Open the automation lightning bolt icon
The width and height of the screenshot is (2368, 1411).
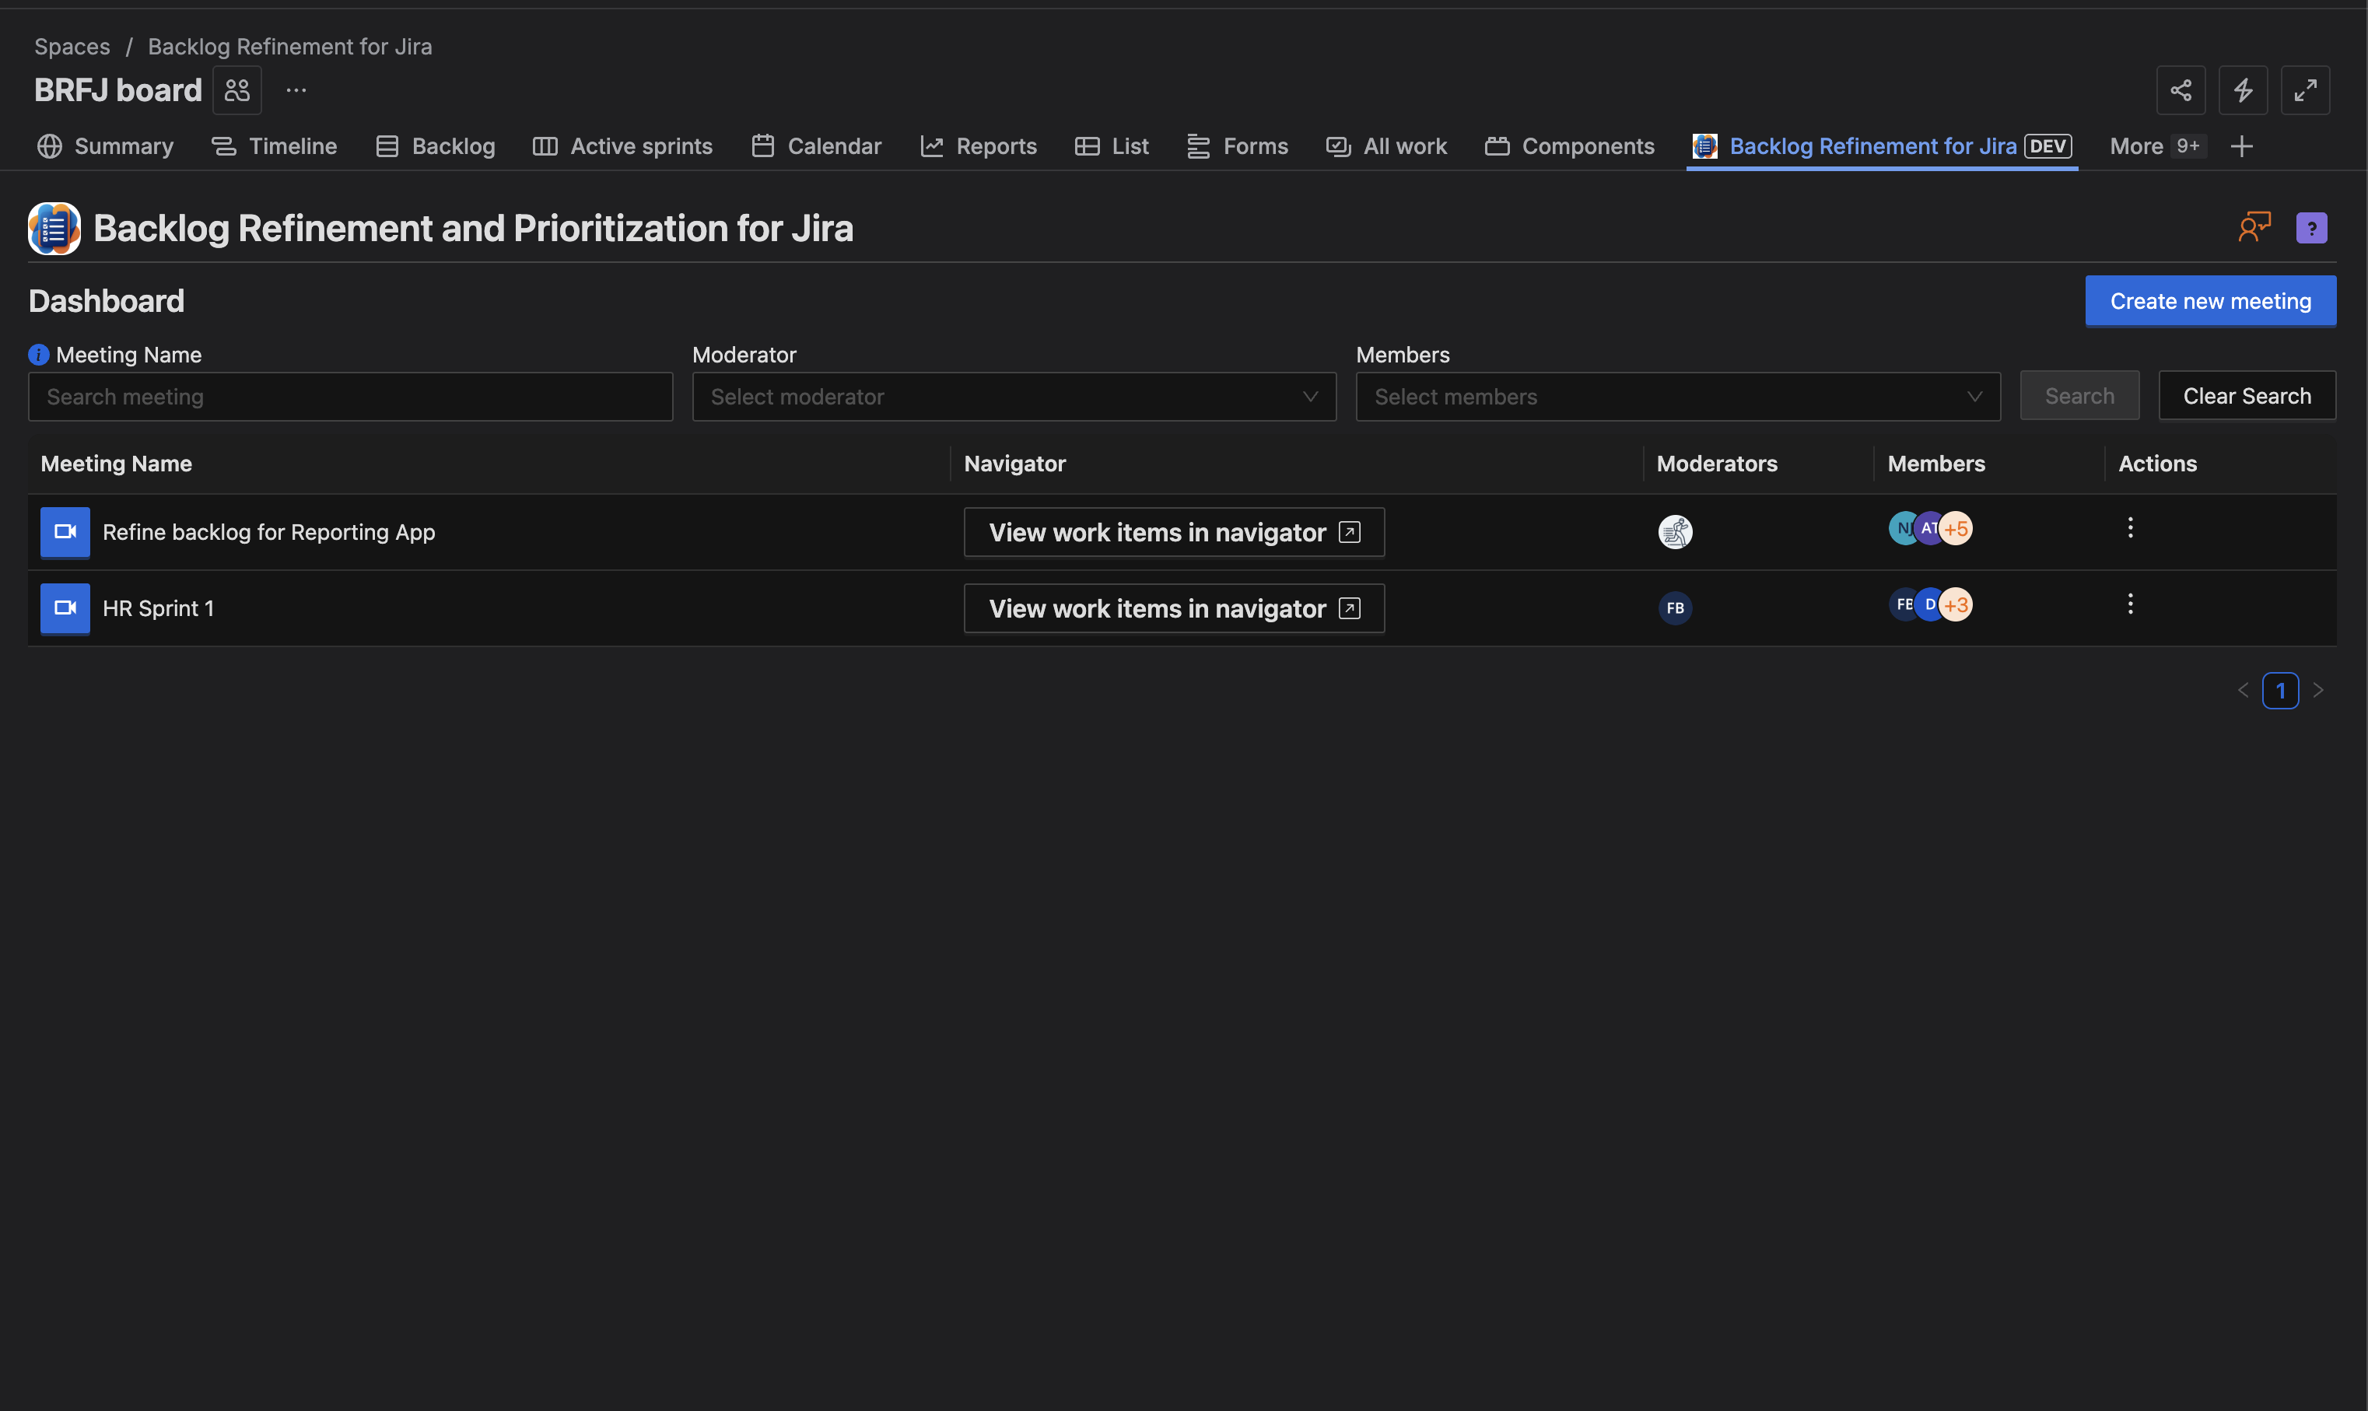pyautogui.click(x=2243, y=90)
